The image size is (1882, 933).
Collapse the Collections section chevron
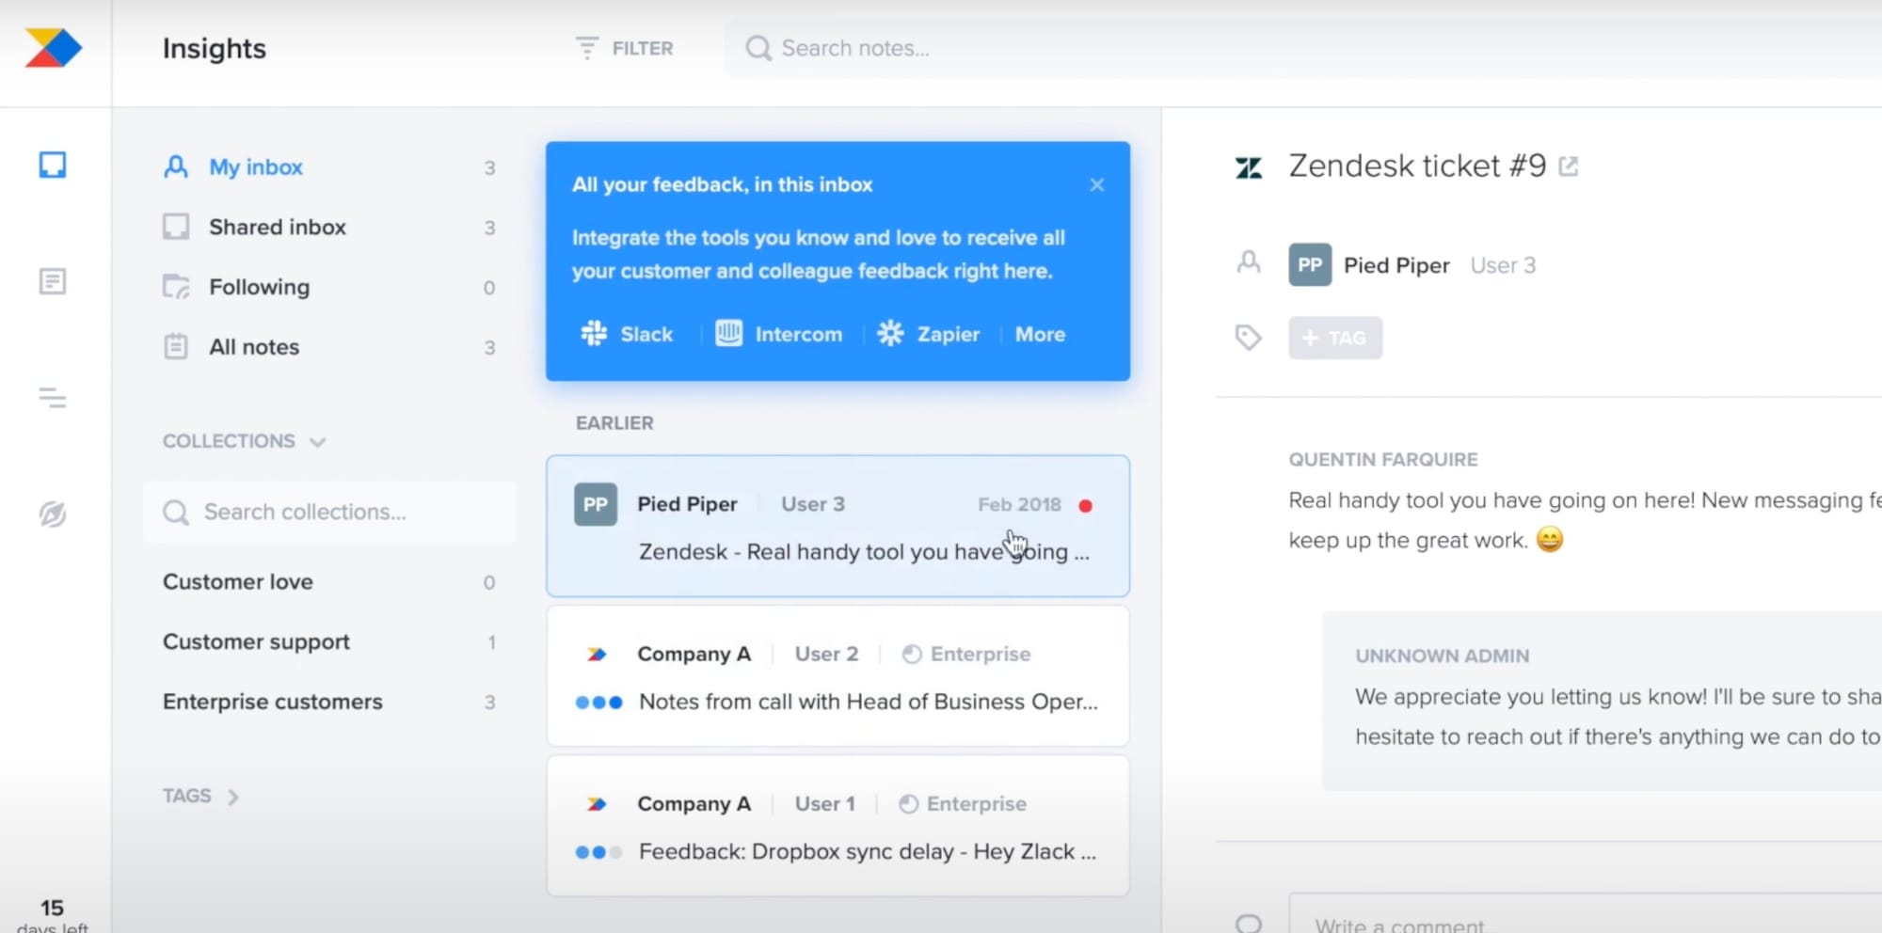coord(318,442)
